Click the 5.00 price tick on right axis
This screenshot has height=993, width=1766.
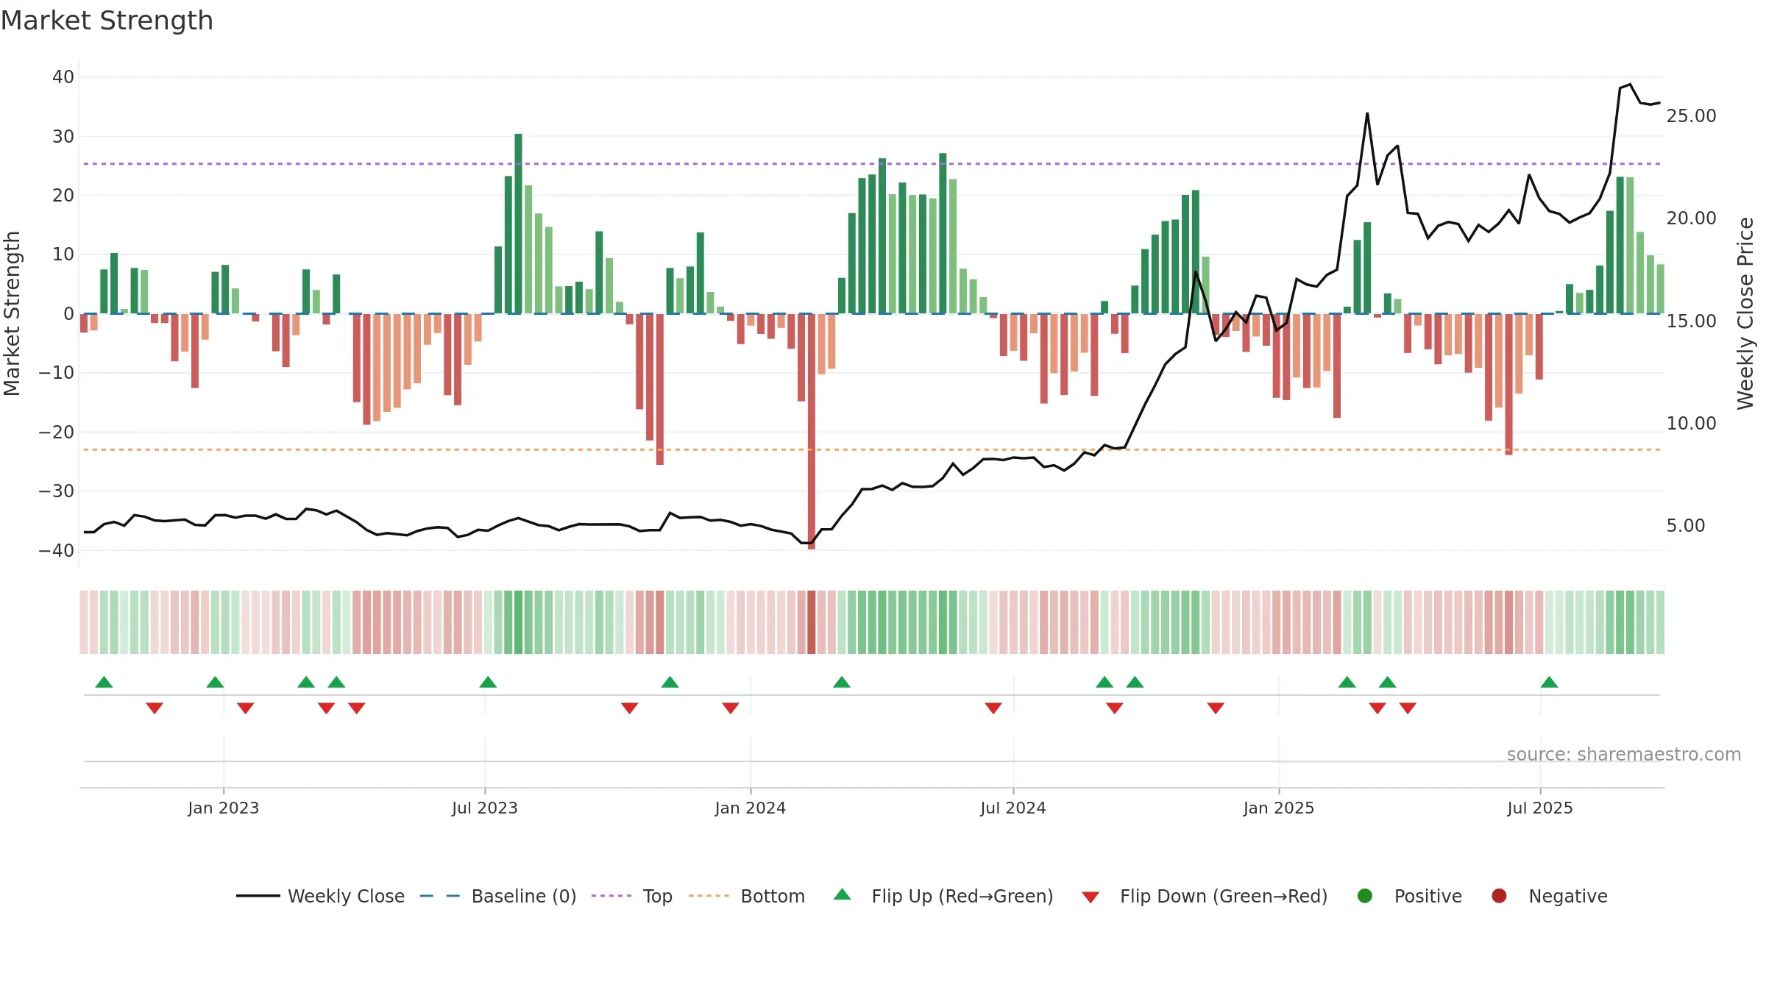(1686, 526)
